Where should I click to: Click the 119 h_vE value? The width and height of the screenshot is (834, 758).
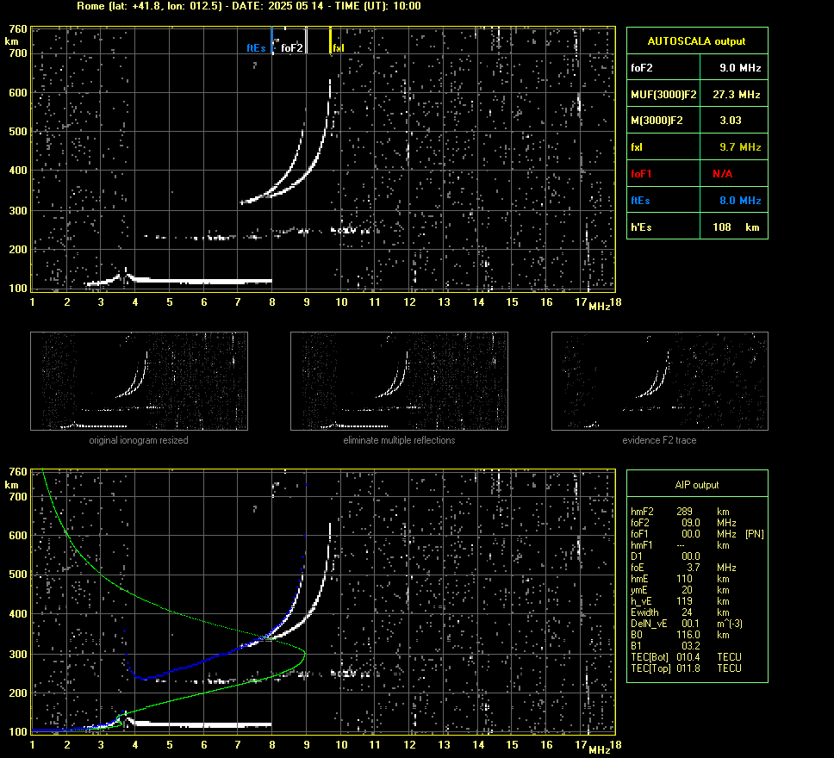click(x=685, y=601)
